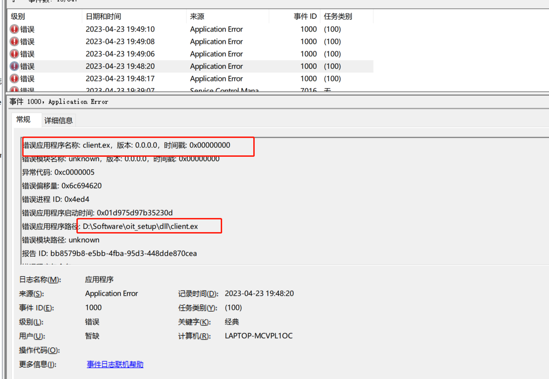Screen dimensions: 549x379
Task: Open the 事件日志联机帮助 link
Action: [x=115, y=364]
